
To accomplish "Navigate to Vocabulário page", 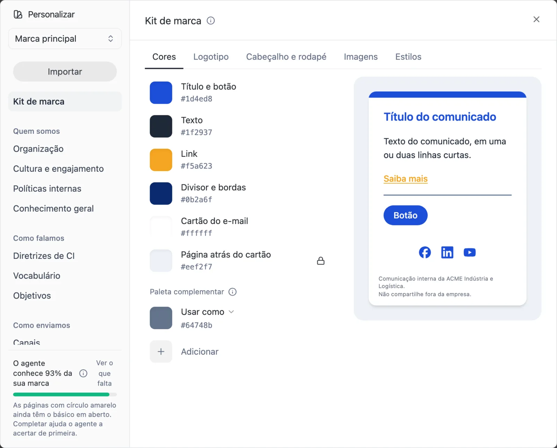I will (x=37, y=276).
